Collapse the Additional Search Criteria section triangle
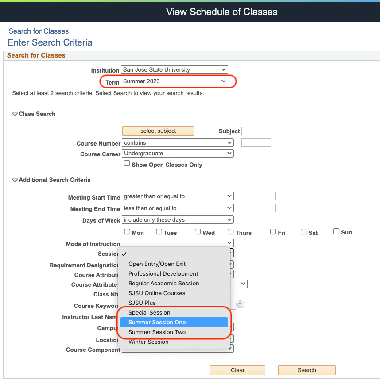Viewport: 380px width, 392px height. click(x=15, y=180)
